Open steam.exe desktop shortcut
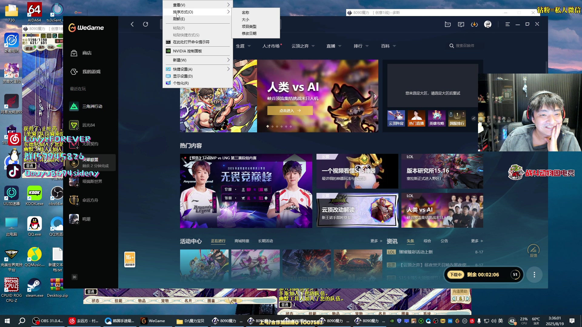 click(x=35, y=288)
